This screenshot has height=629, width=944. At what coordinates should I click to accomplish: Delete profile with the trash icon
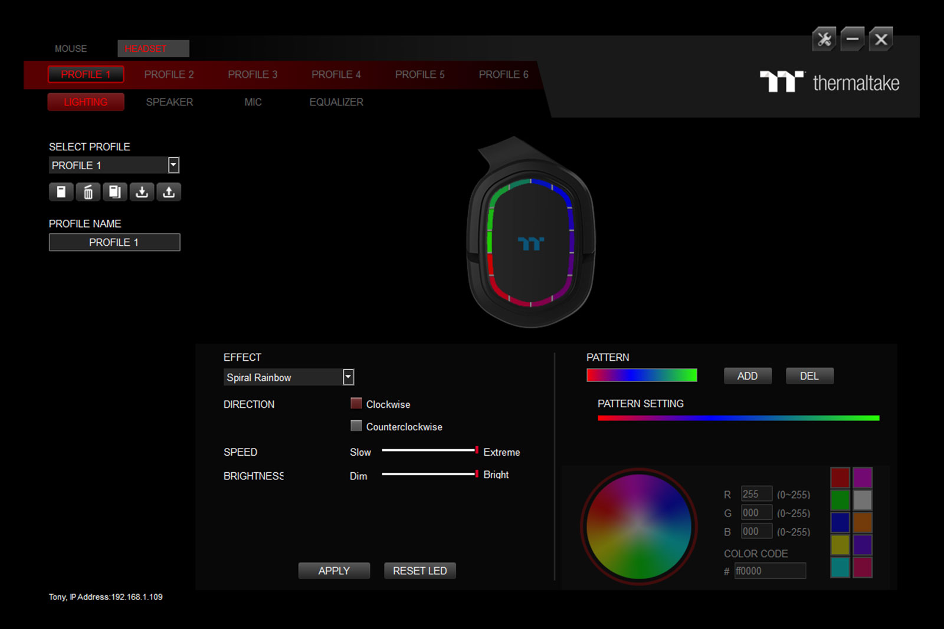tap(88, 192)
